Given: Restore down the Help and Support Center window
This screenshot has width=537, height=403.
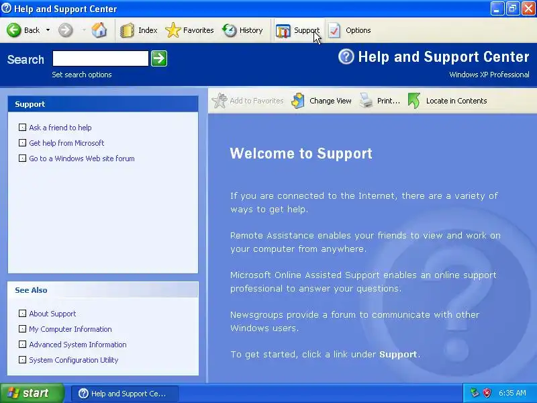Looking at the screenshot, I should click(x=513, y=9).
